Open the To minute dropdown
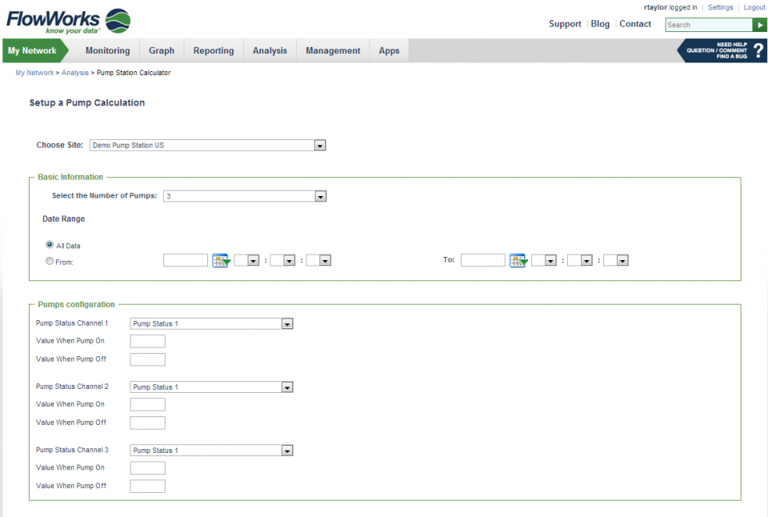This screenshot has width=768, height=517. click(x=581, y=260)
